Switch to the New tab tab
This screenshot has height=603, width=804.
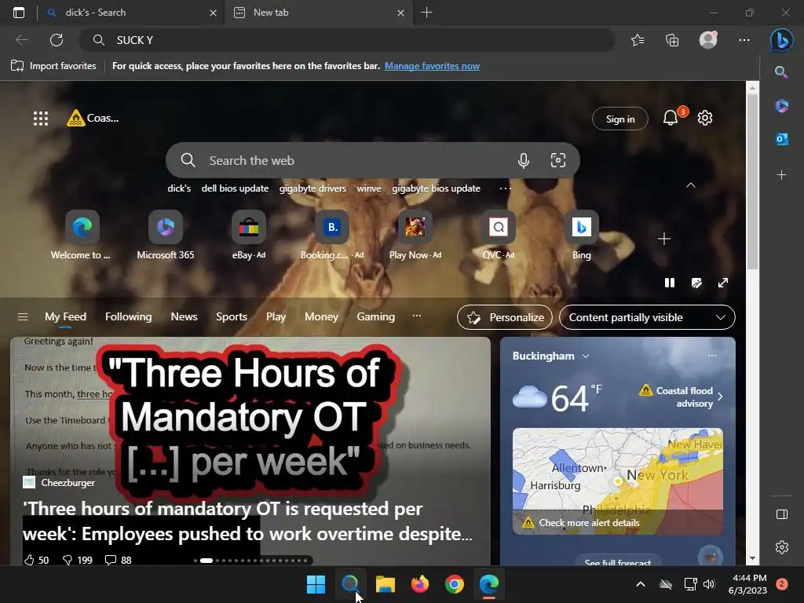(x=318, y=13)
